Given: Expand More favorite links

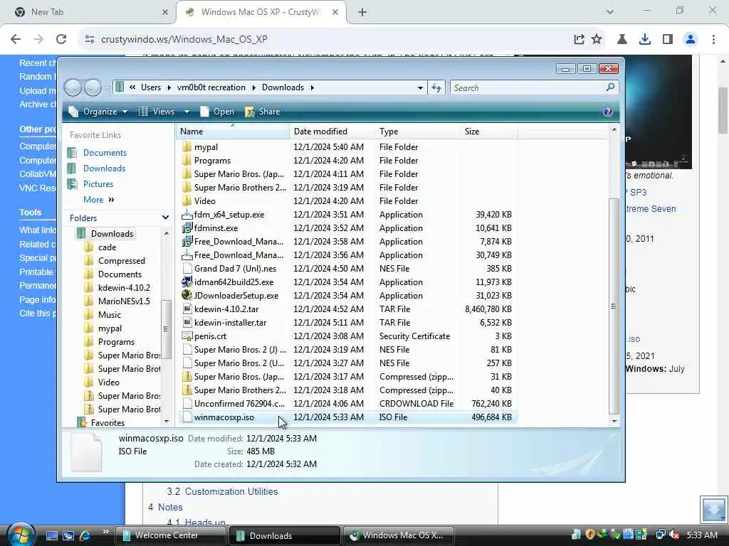Looking at the screenshot, I should coord(98,199).
